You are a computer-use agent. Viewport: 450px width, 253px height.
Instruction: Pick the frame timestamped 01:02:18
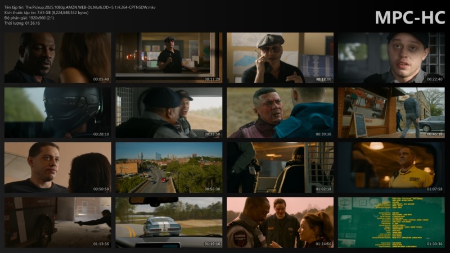tap(280, 168)
